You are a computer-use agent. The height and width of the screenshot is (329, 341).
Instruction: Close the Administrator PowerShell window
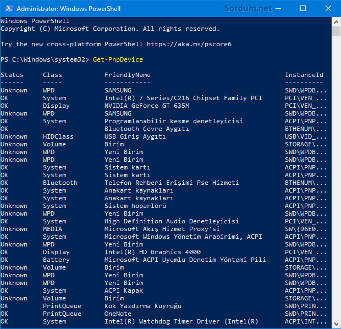328,8
